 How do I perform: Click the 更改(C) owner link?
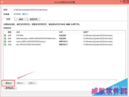click(x=25, y=14)
